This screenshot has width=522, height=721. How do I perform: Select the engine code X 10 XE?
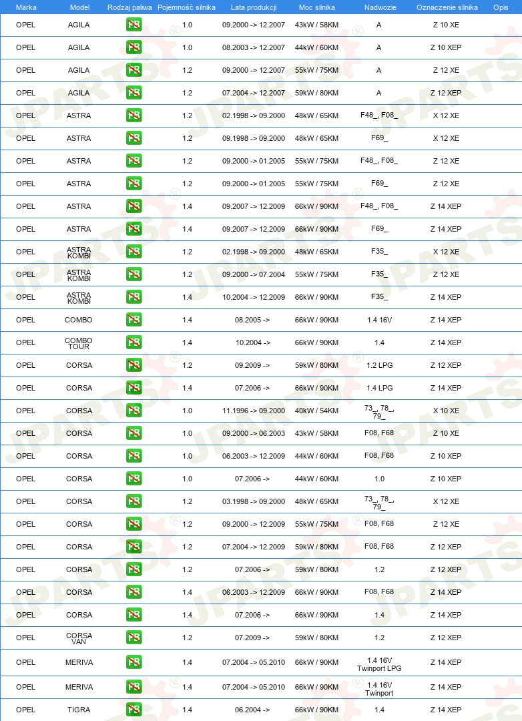point(446,411)
